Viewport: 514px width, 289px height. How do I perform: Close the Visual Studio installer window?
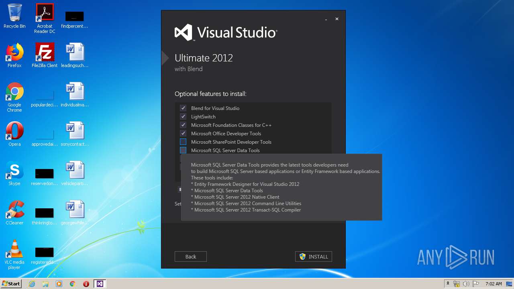(337, 19)
